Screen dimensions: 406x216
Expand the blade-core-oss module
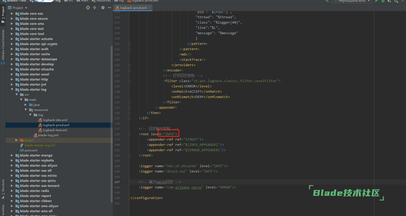click(12, 13)
